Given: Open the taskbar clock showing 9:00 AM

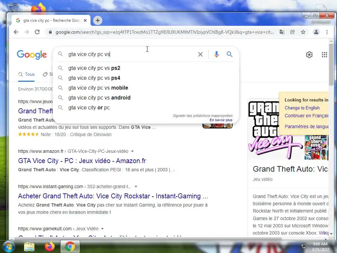Looking at the screenshot, I should [x=320, y=246].
